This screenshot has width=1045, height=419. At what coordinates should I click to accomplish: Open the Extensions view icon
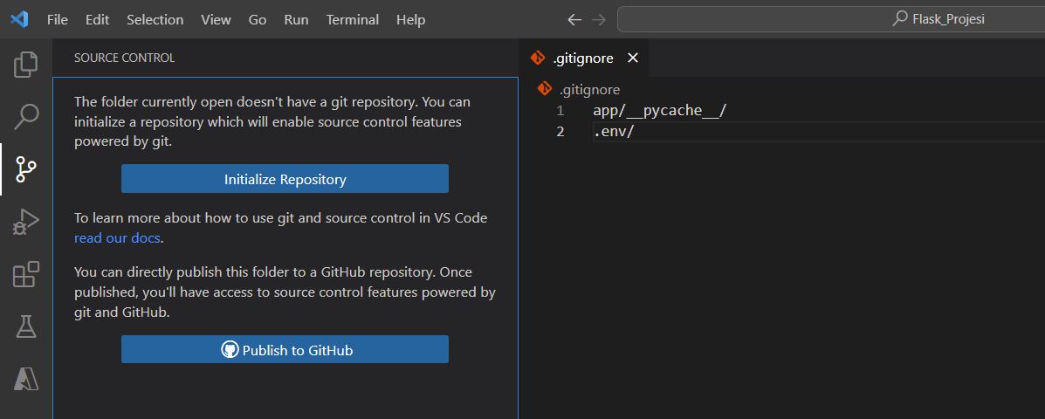click(x=26, y=274)
